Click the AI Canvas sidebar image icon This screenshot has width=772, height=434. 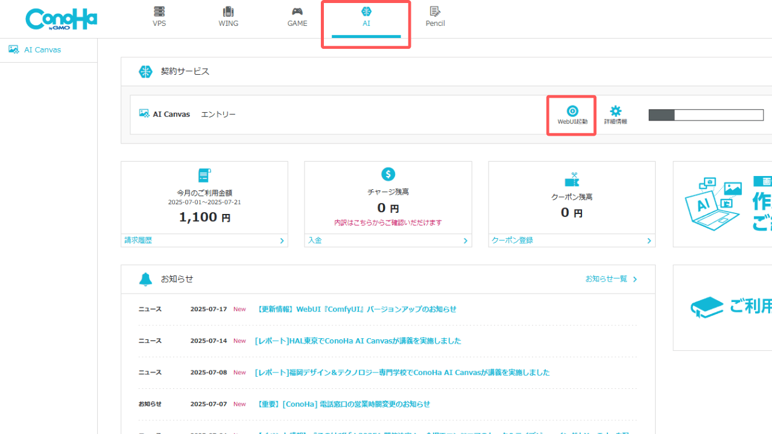point(13,49)
